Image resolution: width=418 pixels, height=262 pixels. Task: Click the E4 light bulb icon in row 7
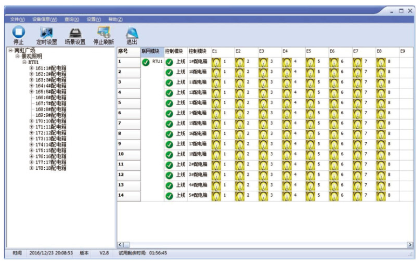coord(287,123)
